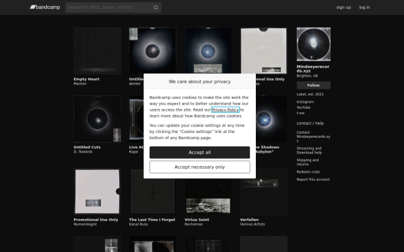Open the Mindseyerecords.xyz profile image
Screen dimensions: 404x252
pyautogui.click(x=313, y=44)
